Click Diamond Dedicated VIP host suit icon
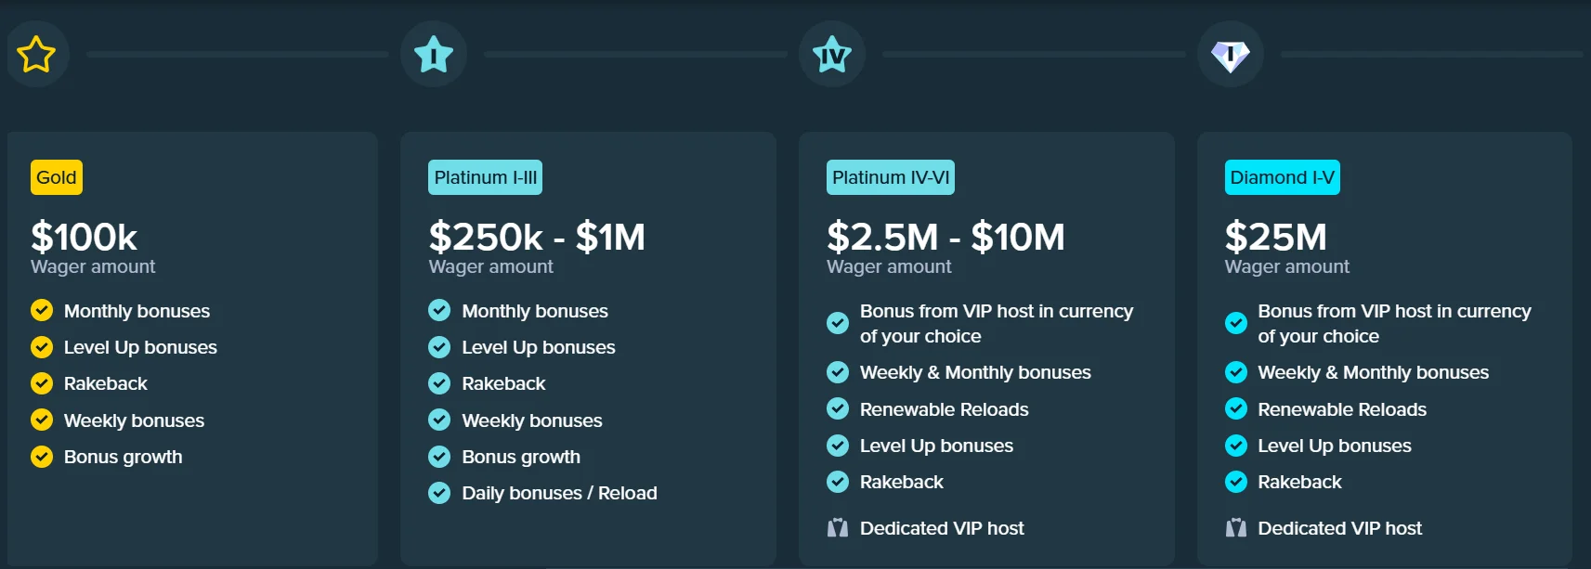 [x=1235, y=528]
